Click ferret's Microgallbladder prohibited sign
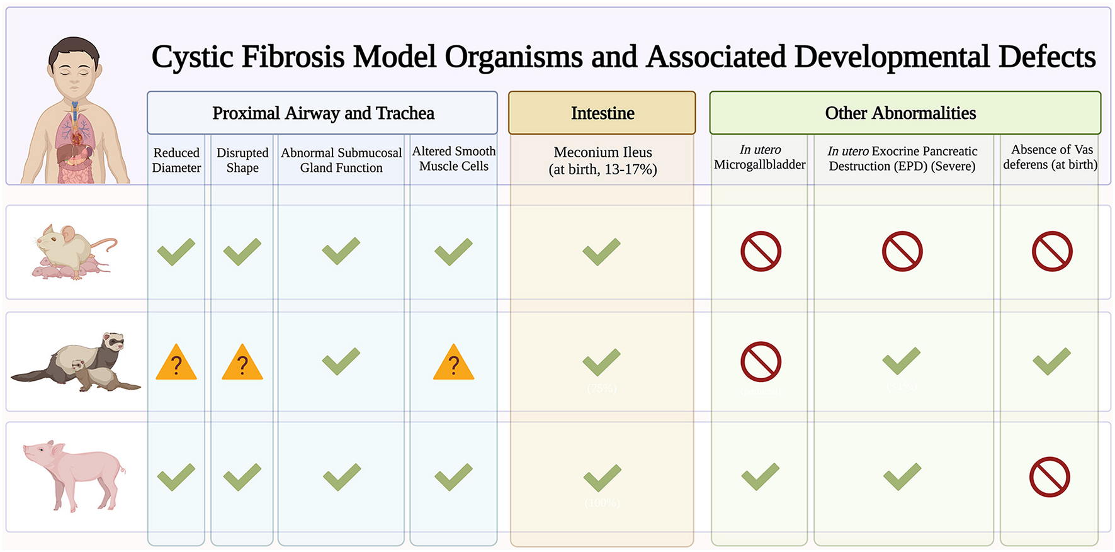The height and width of the screenshot is (552, 1115). click(761, 362)
